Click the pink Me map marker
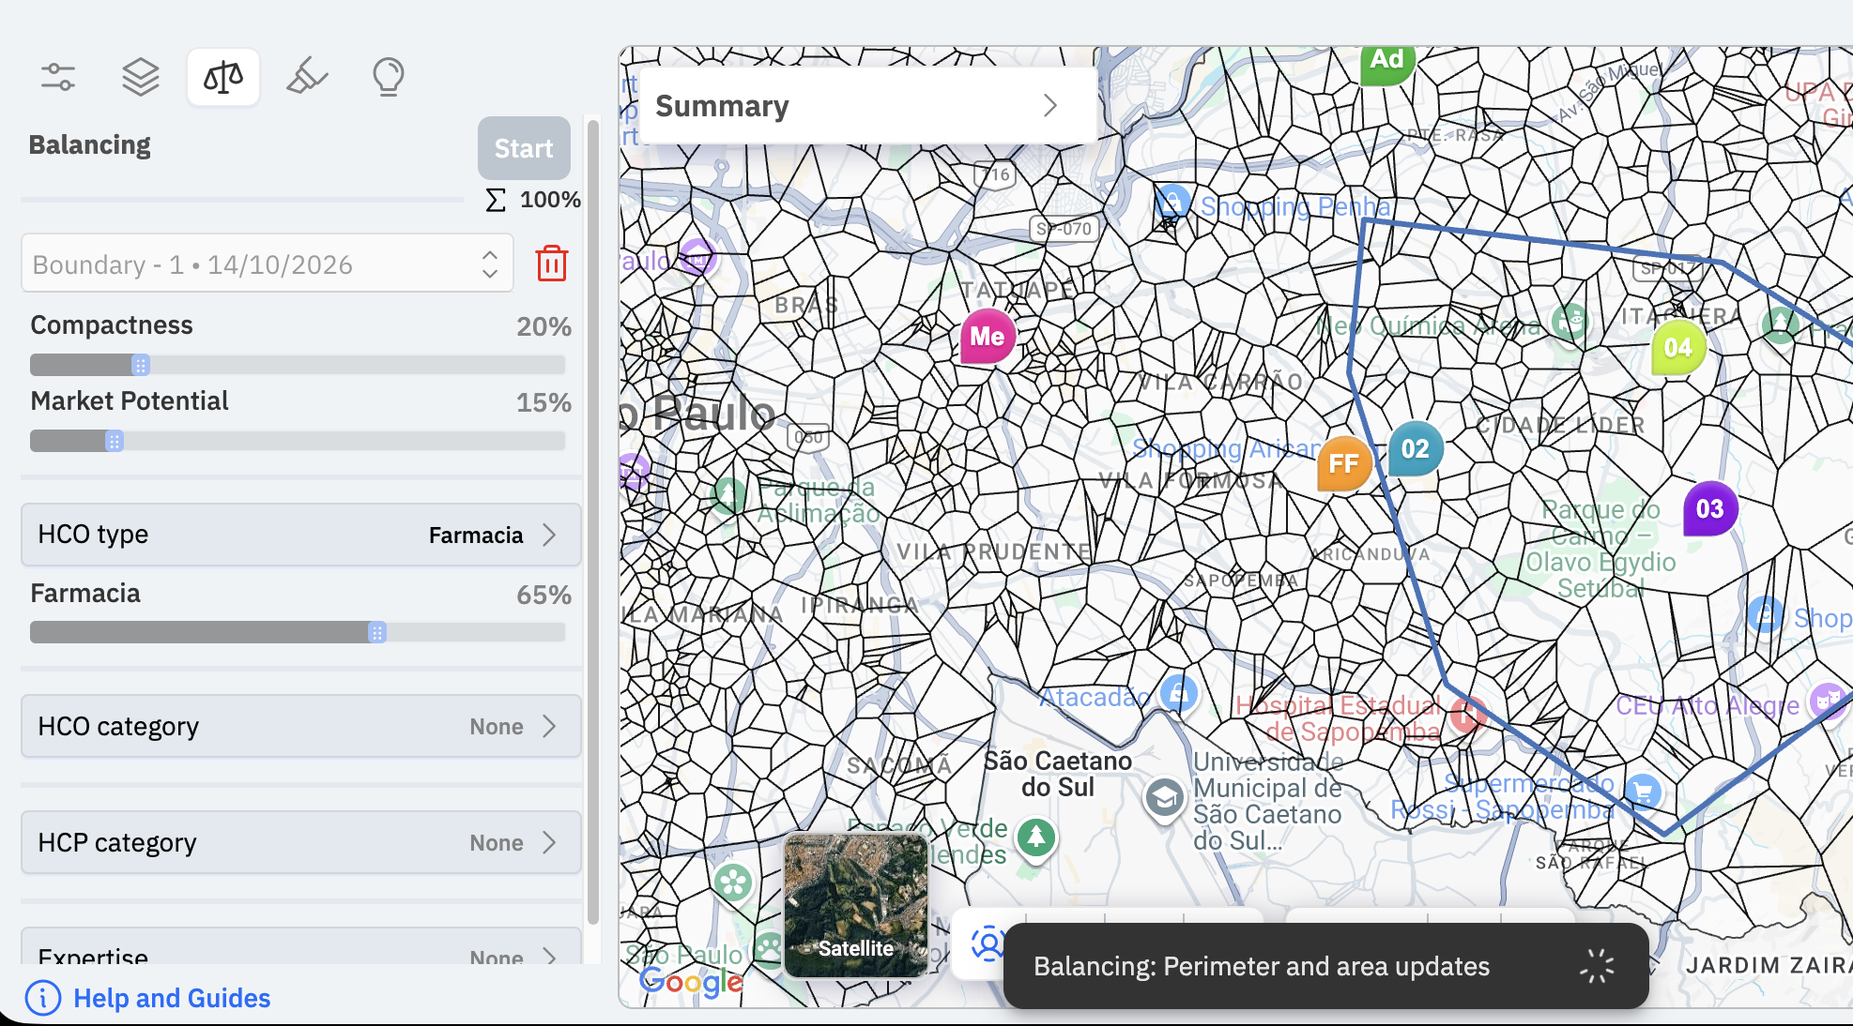This screenshot has width=1853, height=1026. pyautogui.click(x=988, y=336)
